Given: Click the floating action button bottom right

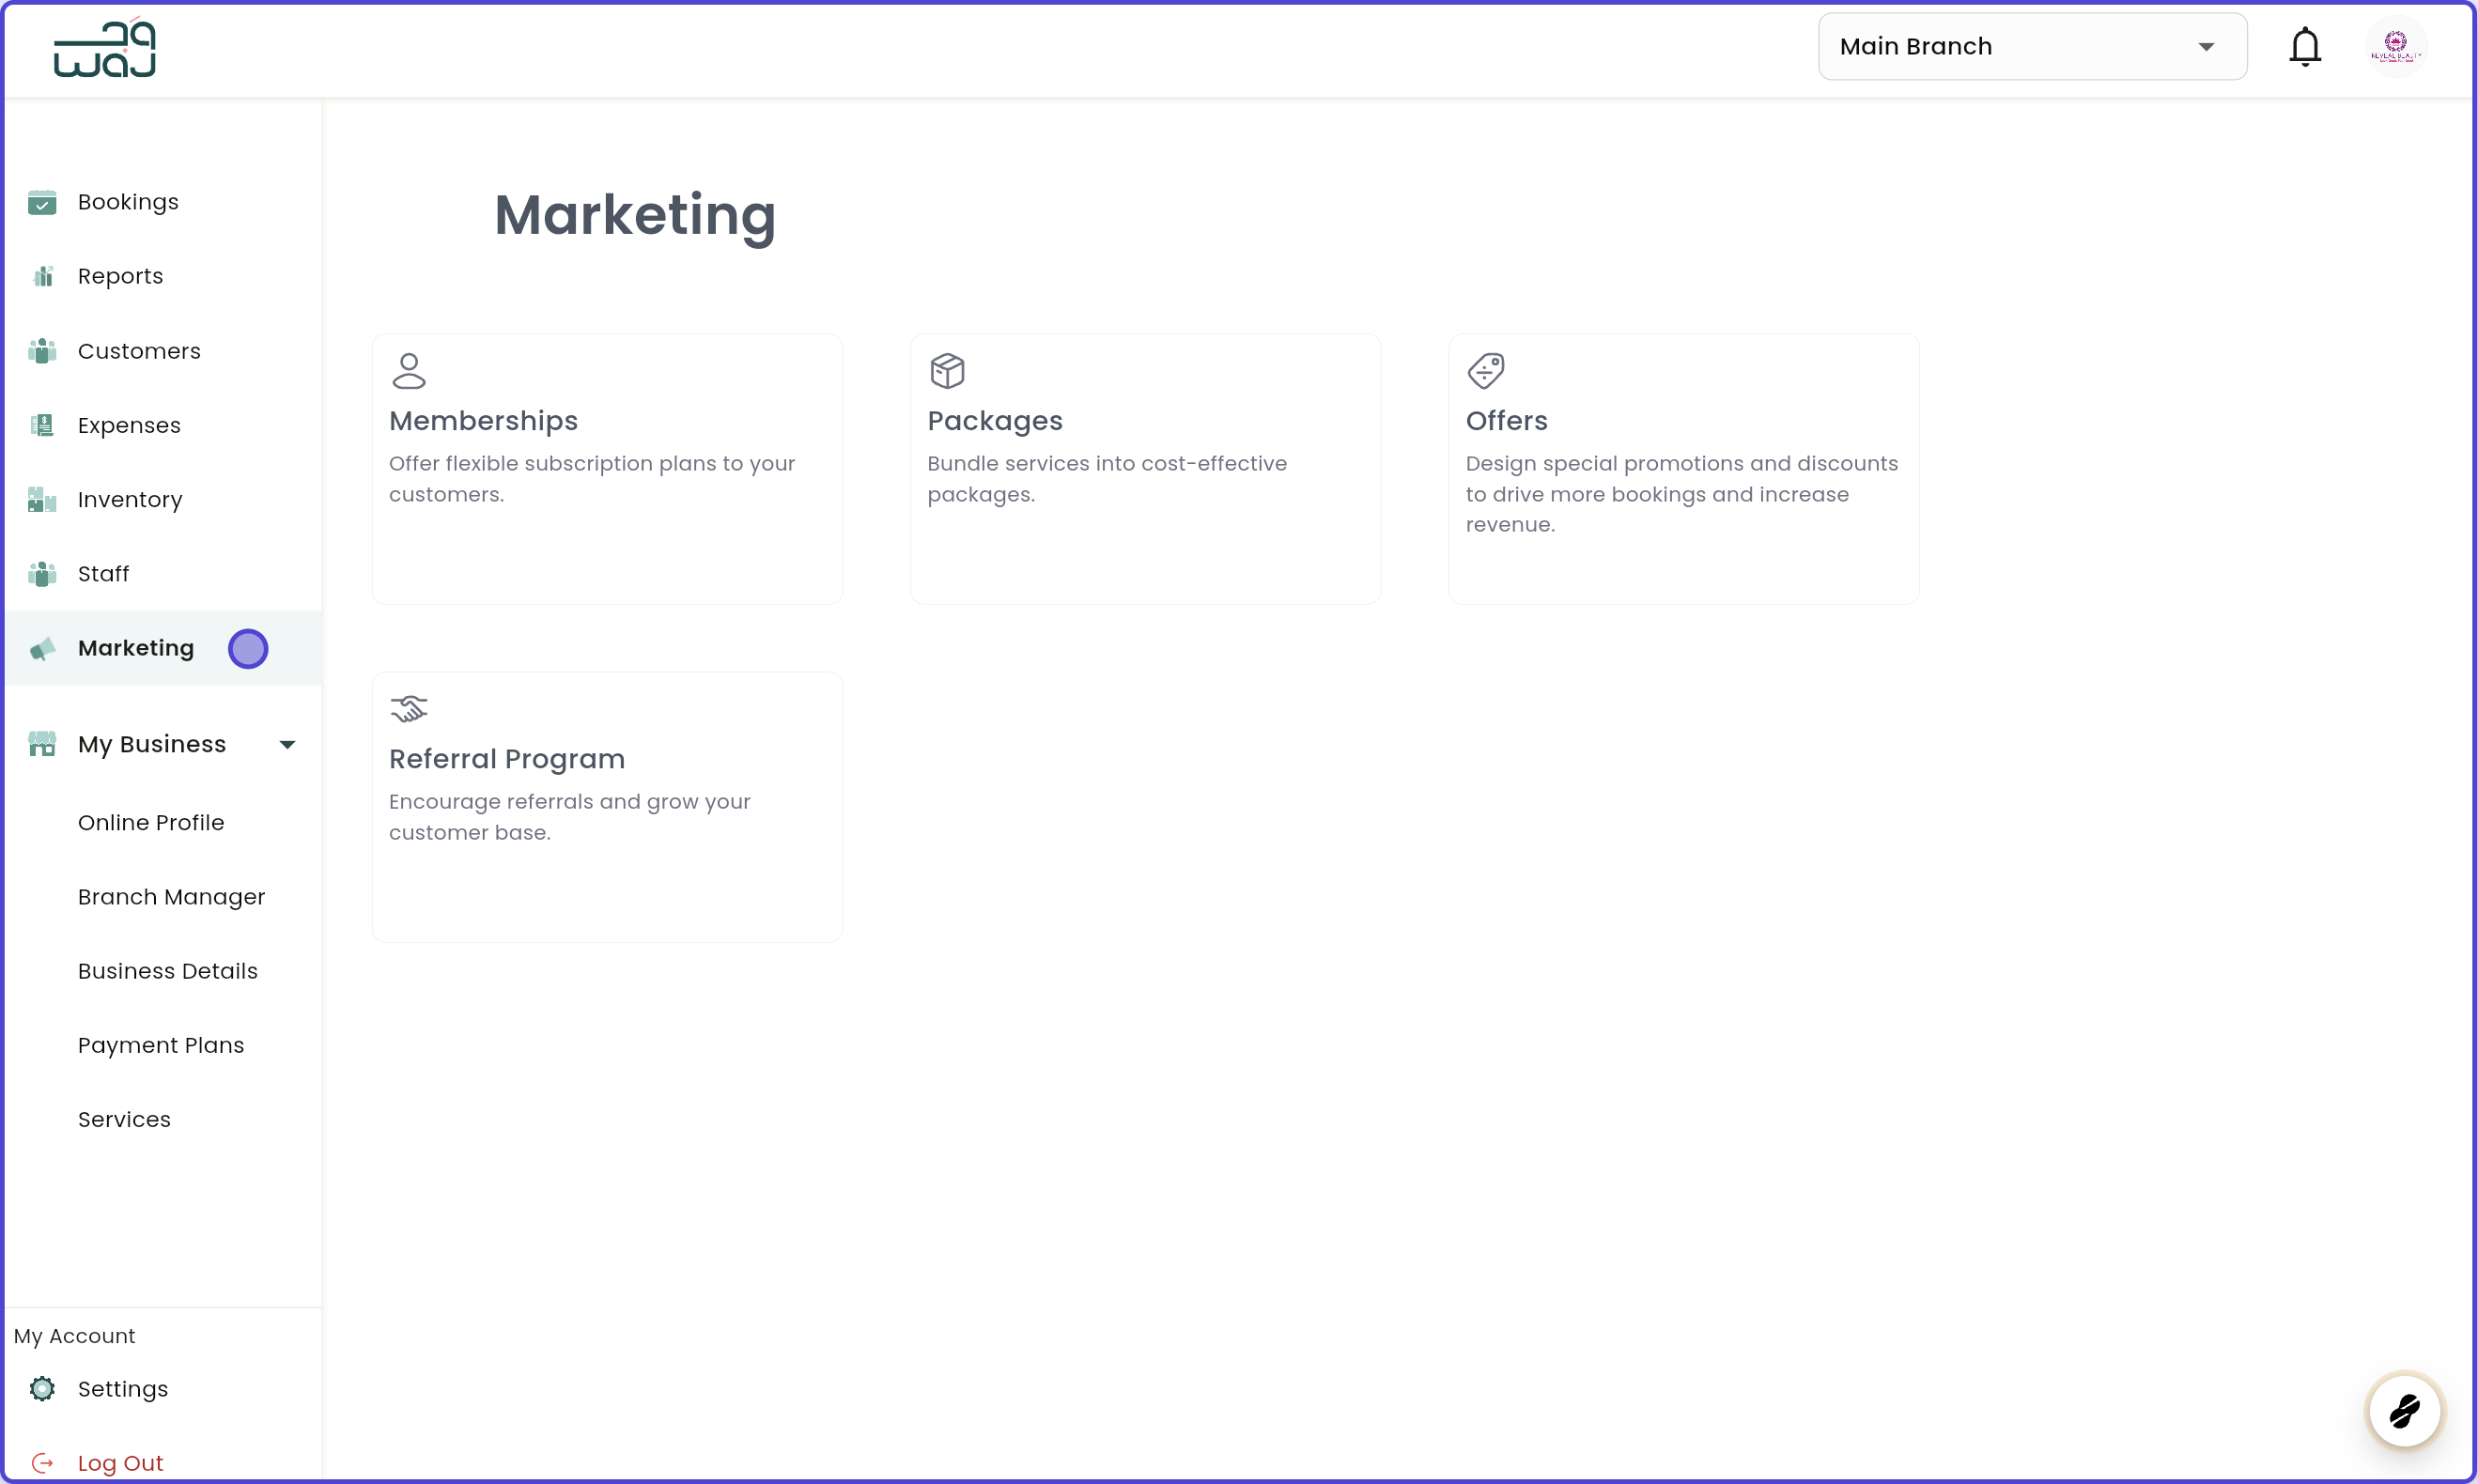Looking at the screenshot, I should pos(2404,1411).
